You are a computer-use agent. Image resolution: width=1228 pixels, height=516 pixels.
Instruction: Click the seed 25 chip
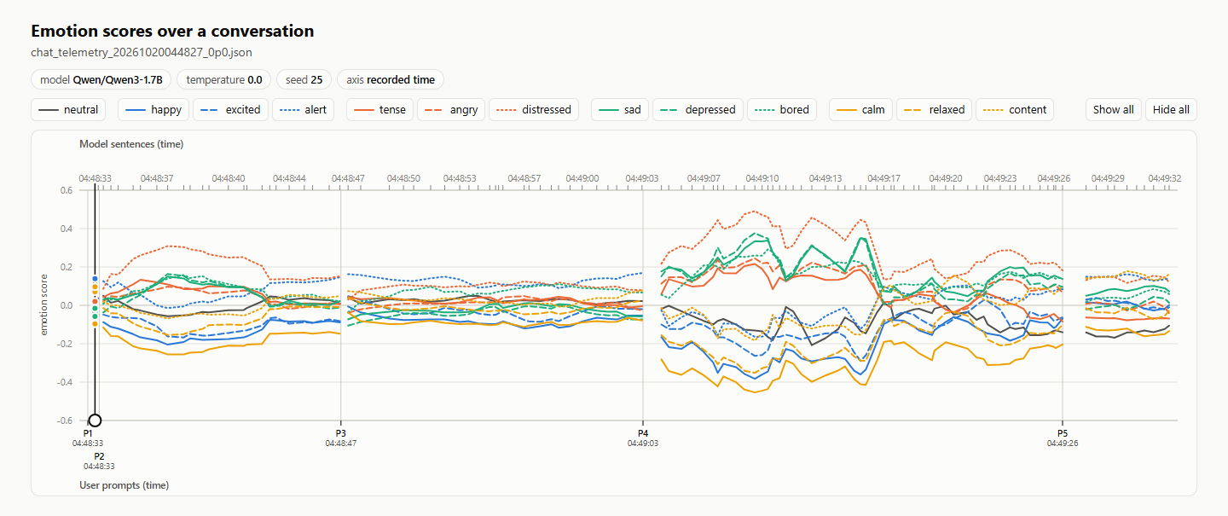point(304,79)
